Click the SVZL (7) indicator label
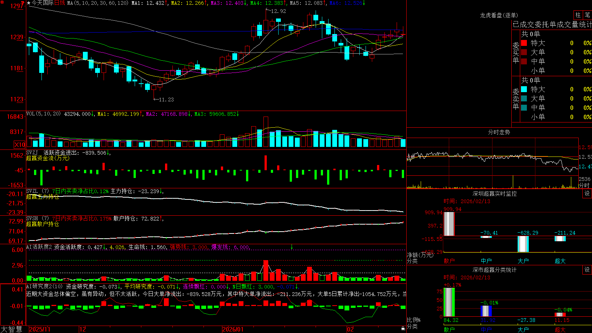 (38, 191)
